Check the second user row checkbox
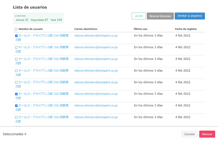 16,47
